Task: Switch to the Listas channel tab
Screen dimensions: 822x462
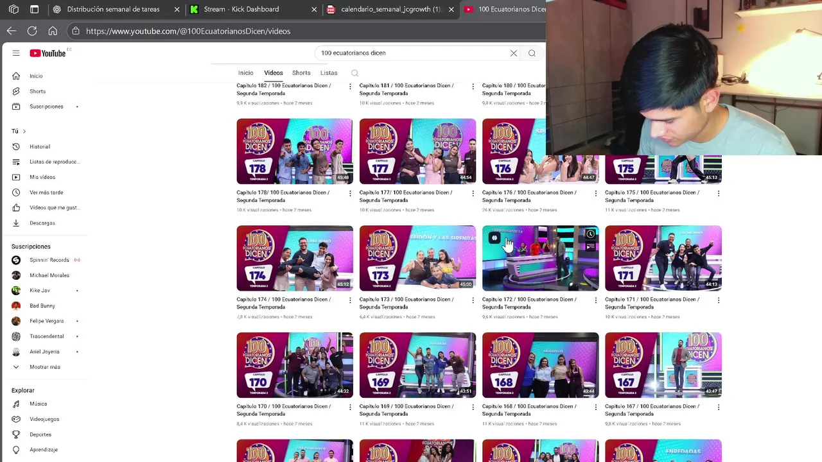Action: click(329, 73)
